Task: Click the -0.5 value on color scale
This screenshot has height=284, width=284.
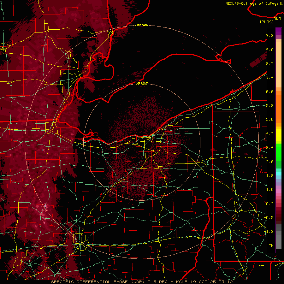Action: pos(269,218)
